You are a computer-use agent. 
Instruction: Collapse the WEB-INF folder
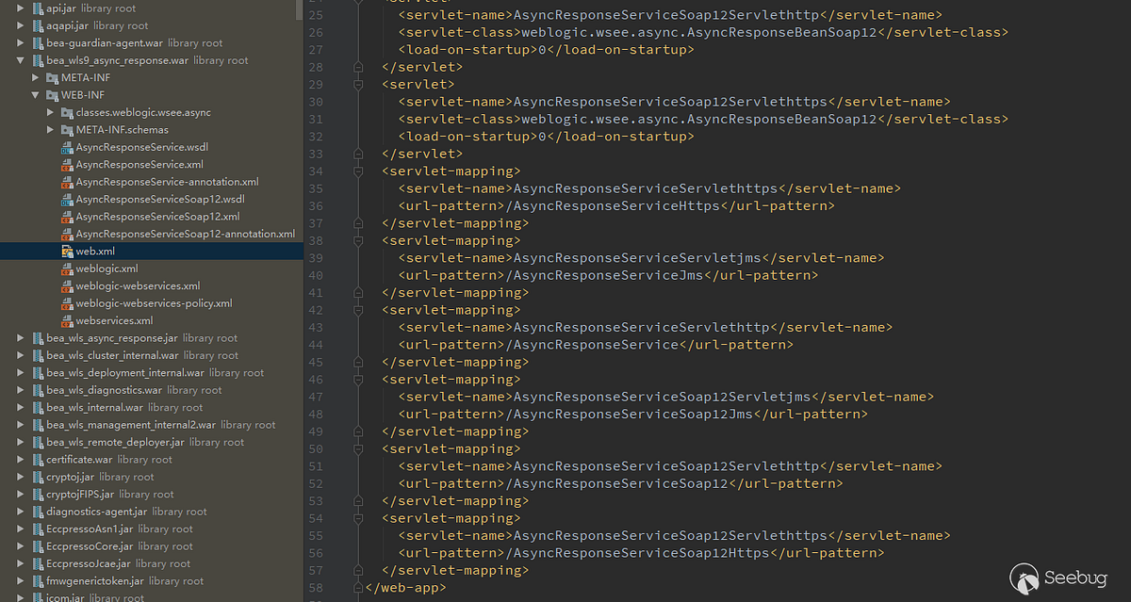pos(36,94)
